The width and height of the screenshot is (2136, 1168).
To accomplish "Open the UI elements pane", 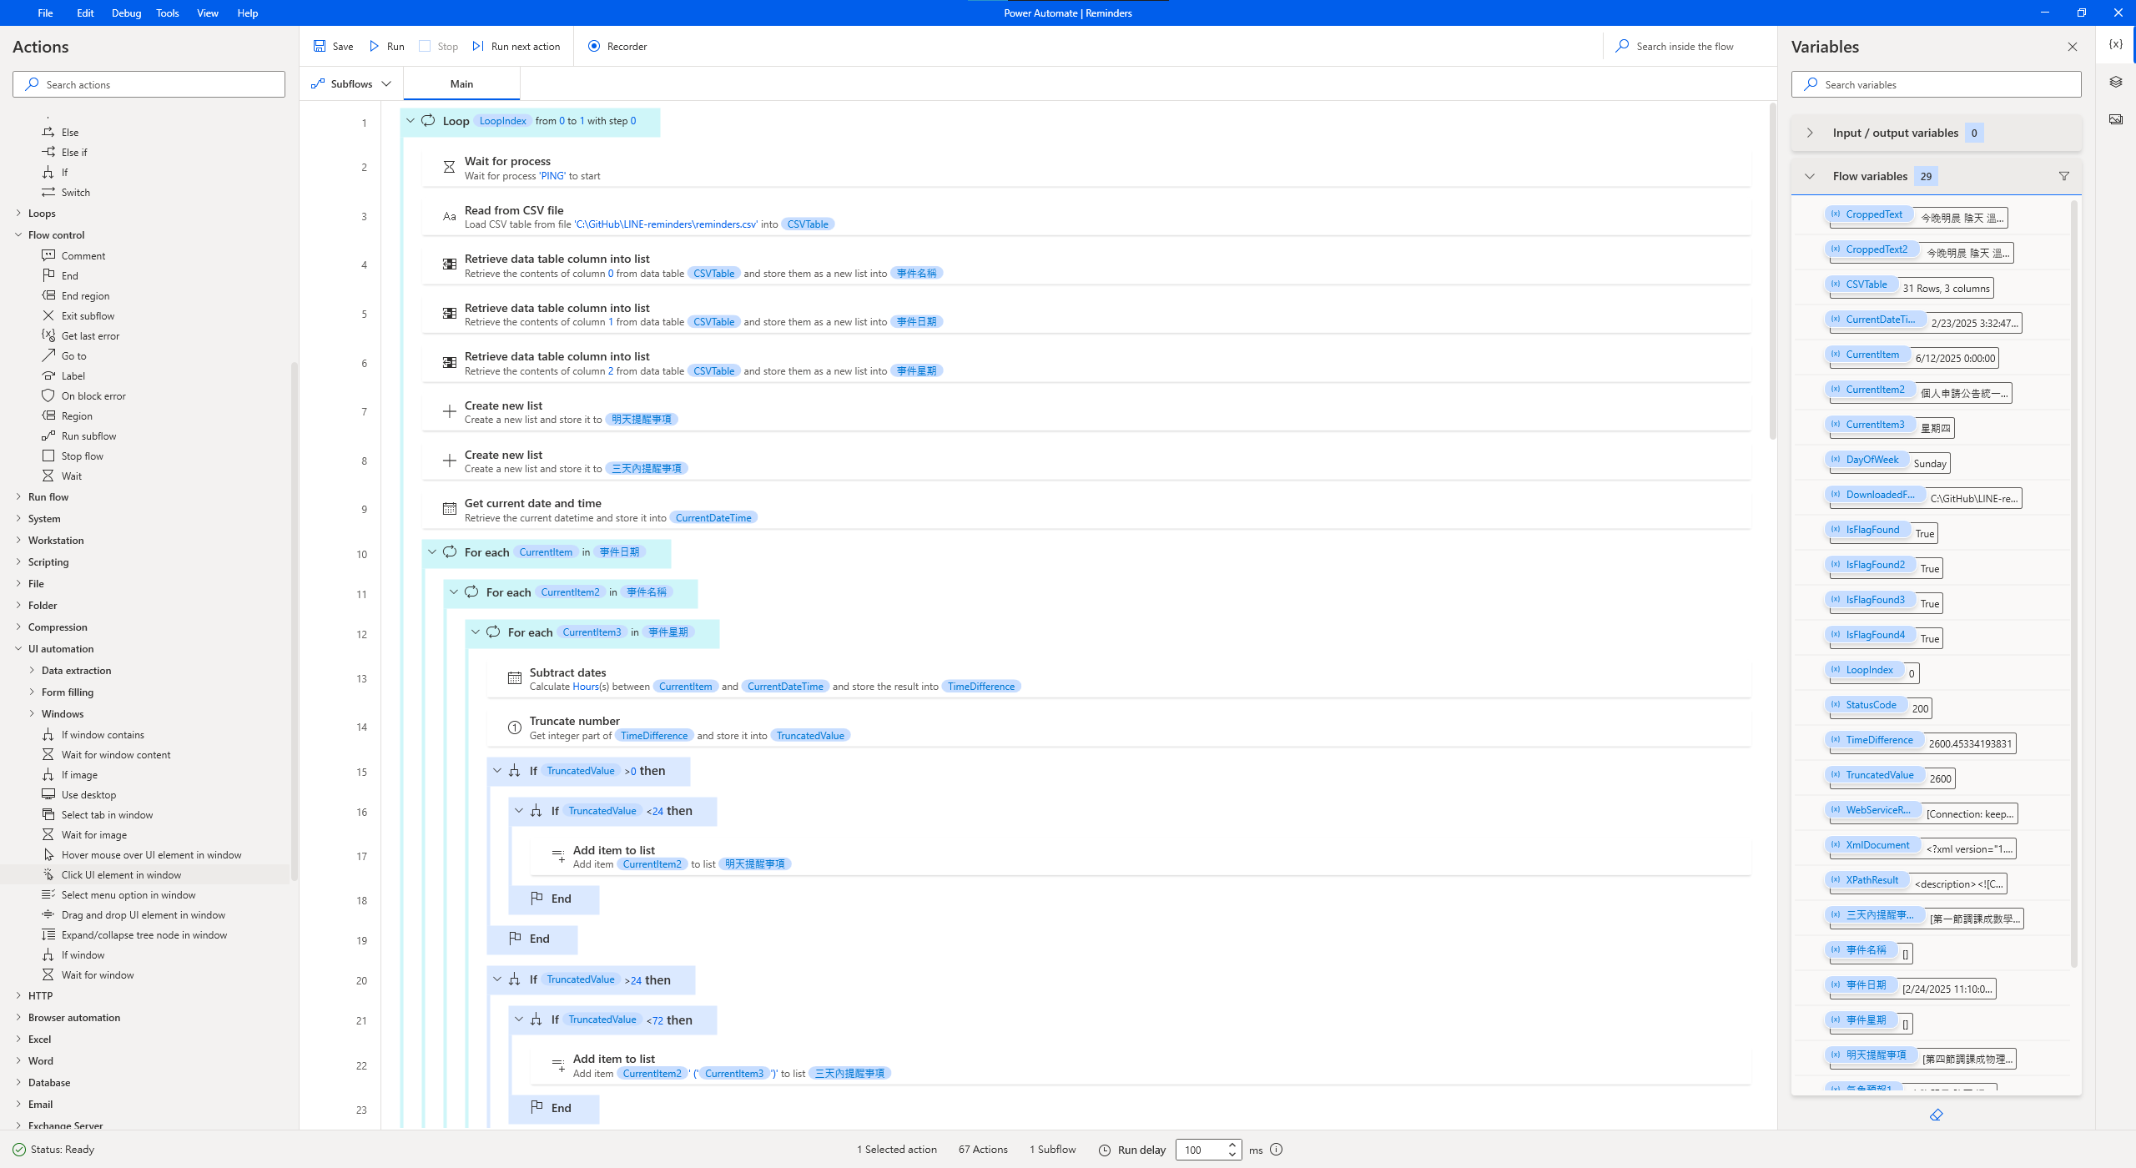I will pyautogui.click(x=2116, y=81).
